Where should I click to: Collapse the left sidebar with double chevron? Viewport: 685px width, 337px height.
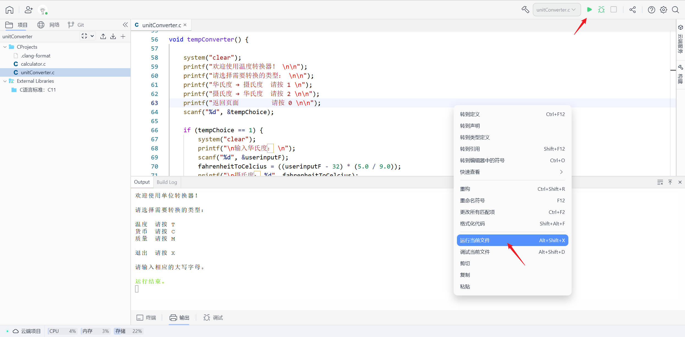125,25
